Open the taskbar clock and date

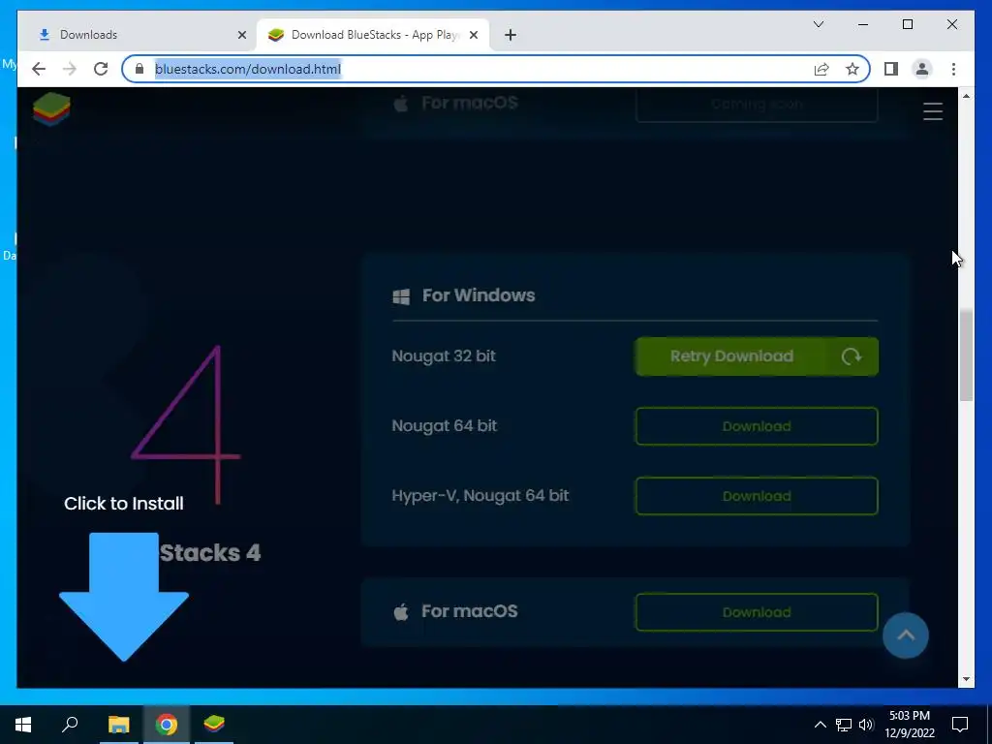click(910, 725)
